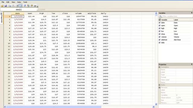193x108 pixels.
Task: Select the close cell 111.56
Action: [65, 70]
